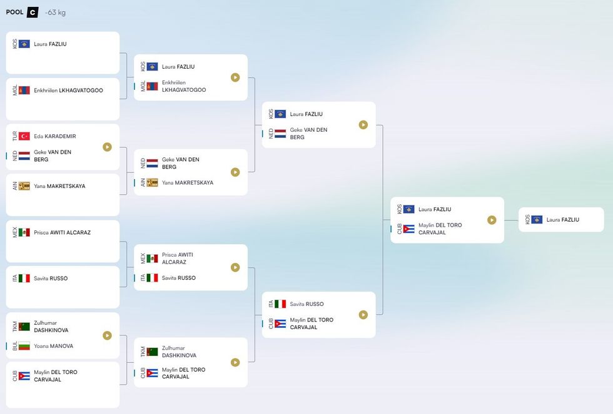Play the Fazliu vs Lkhagvatogoo match video
The height and width of the screenshot is (414, 613).
(235, 77)
